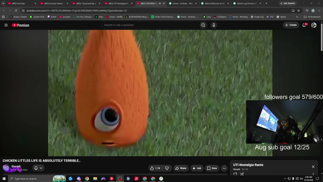Switch to I Surprised My tab
This screenshot has height=182, width=323.
pyautogui.click(x=87, y=4)
